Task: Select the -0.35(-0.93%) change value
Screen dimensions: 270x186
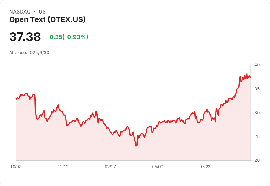Action: [67, 37]
